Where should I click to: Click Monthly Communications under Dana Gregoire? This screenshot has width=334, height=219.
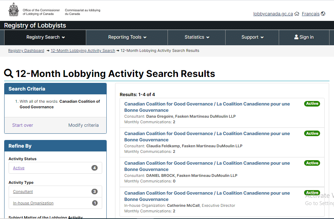click(150, 122)
